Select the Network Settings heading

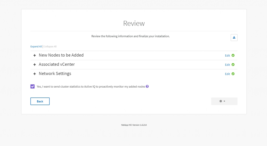coord(55,74)
